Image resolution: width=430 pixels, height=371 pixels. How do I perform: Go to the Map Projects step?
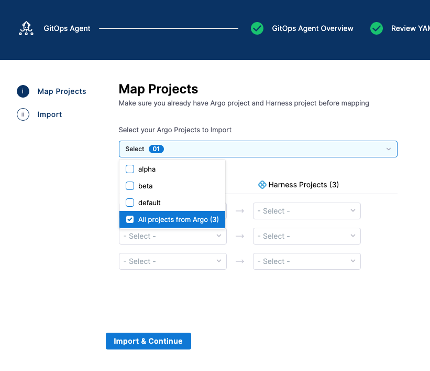(62, 91)
